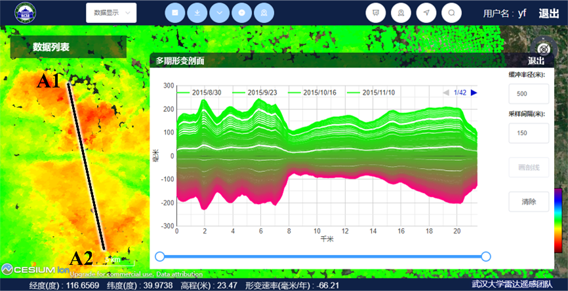
Task: Toggle the 2015/8/30 legend series
Action: 206,93
